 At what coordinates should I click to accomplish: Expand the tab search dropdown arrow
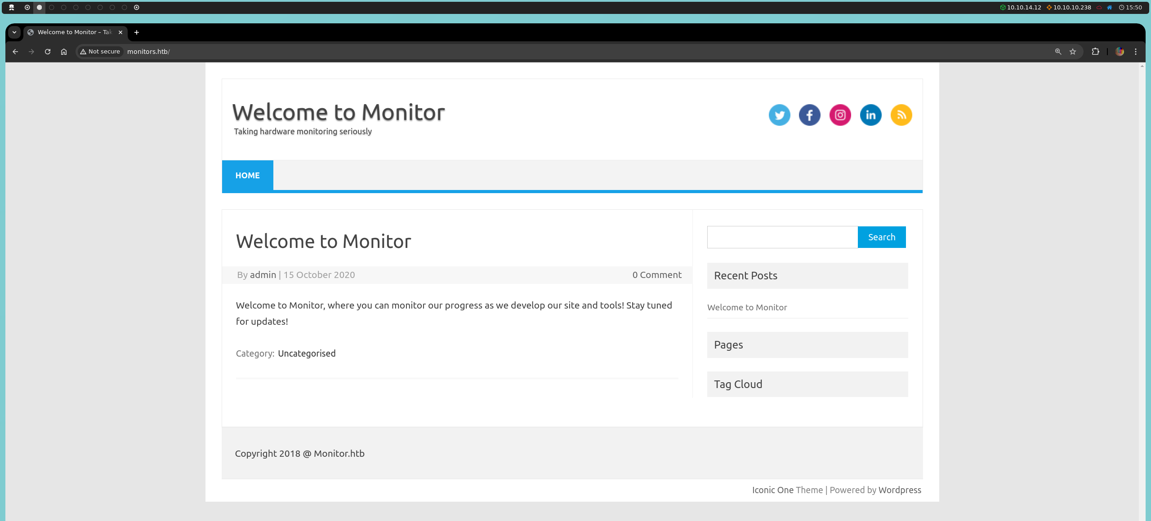14,32
